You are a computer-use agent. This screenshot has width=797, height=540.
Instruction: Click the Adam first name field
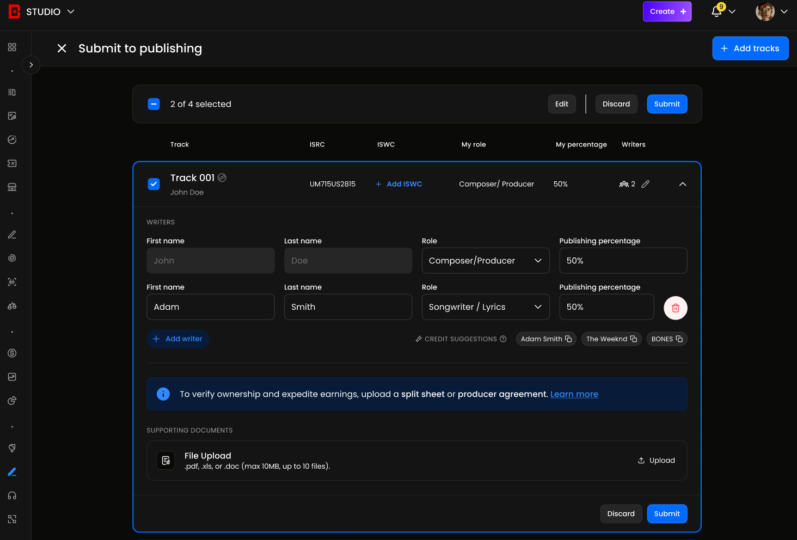tap(210, 307)
